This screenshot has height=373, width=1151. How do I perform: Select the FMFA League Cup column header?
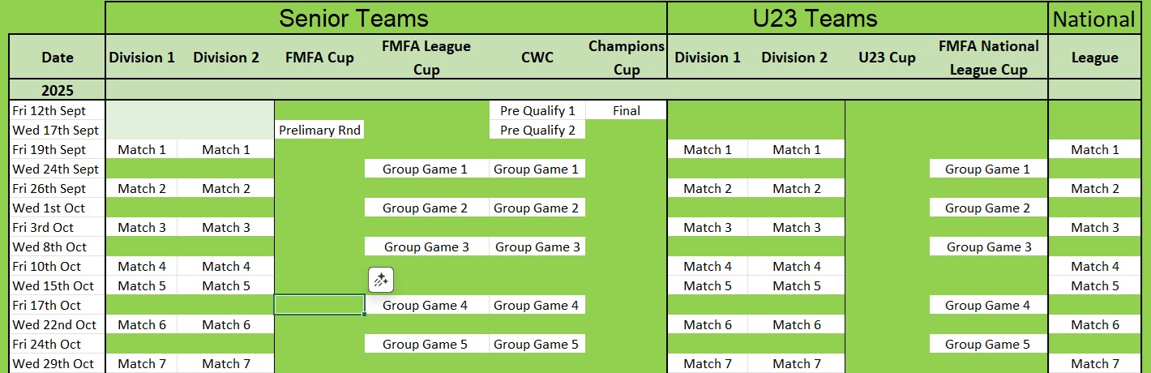tap(426, 58)
